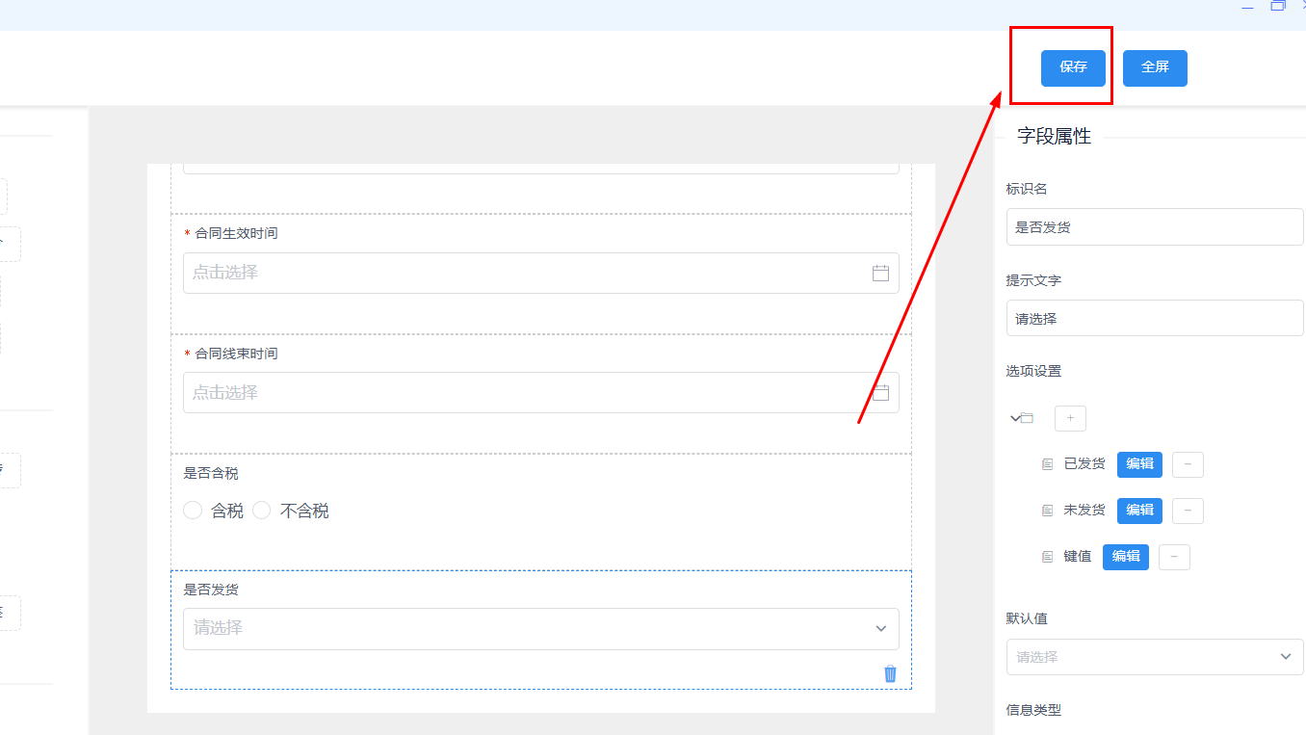Image resolution: width=1306 pixels, height=735 pixels.
Task: Click the 是否含税 field label
Action: [211, 473]
